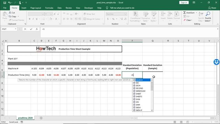
Task: Click the Undo icon in quick access toolbar
Action: pos(9,2)
